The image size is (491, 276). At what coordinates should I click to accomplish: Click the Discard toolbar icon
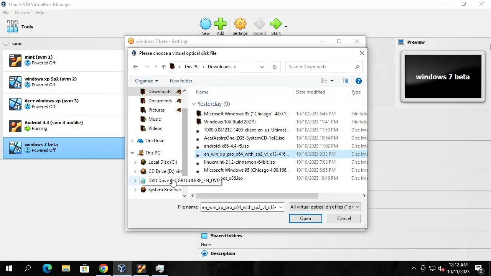click(259, 24)
